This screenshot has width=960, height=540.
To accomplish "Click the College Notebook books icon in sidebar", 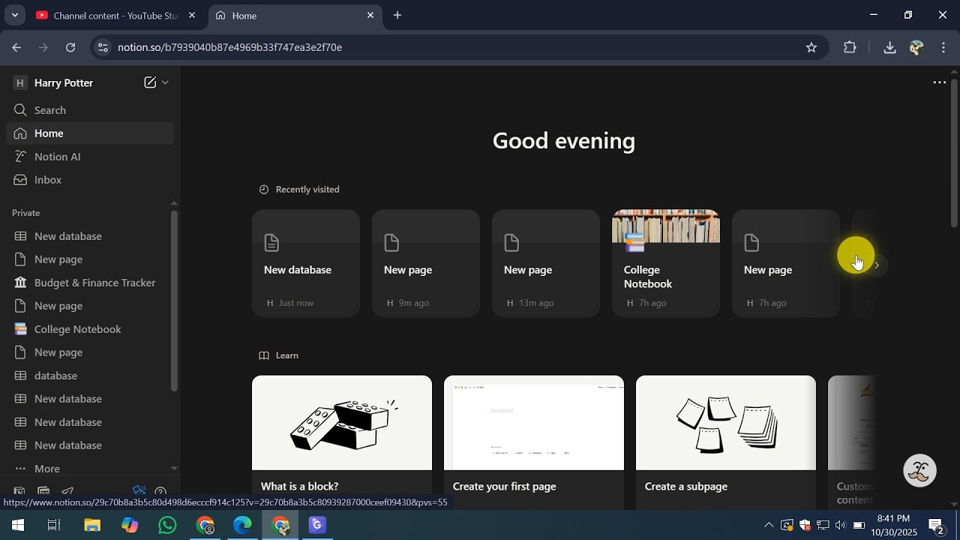I will [20, 329].
